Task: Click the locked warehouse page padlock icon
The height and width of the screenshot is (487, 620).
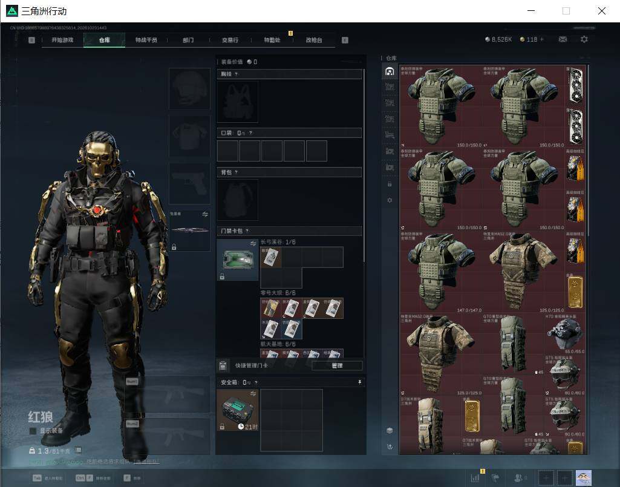Action: 390,184
